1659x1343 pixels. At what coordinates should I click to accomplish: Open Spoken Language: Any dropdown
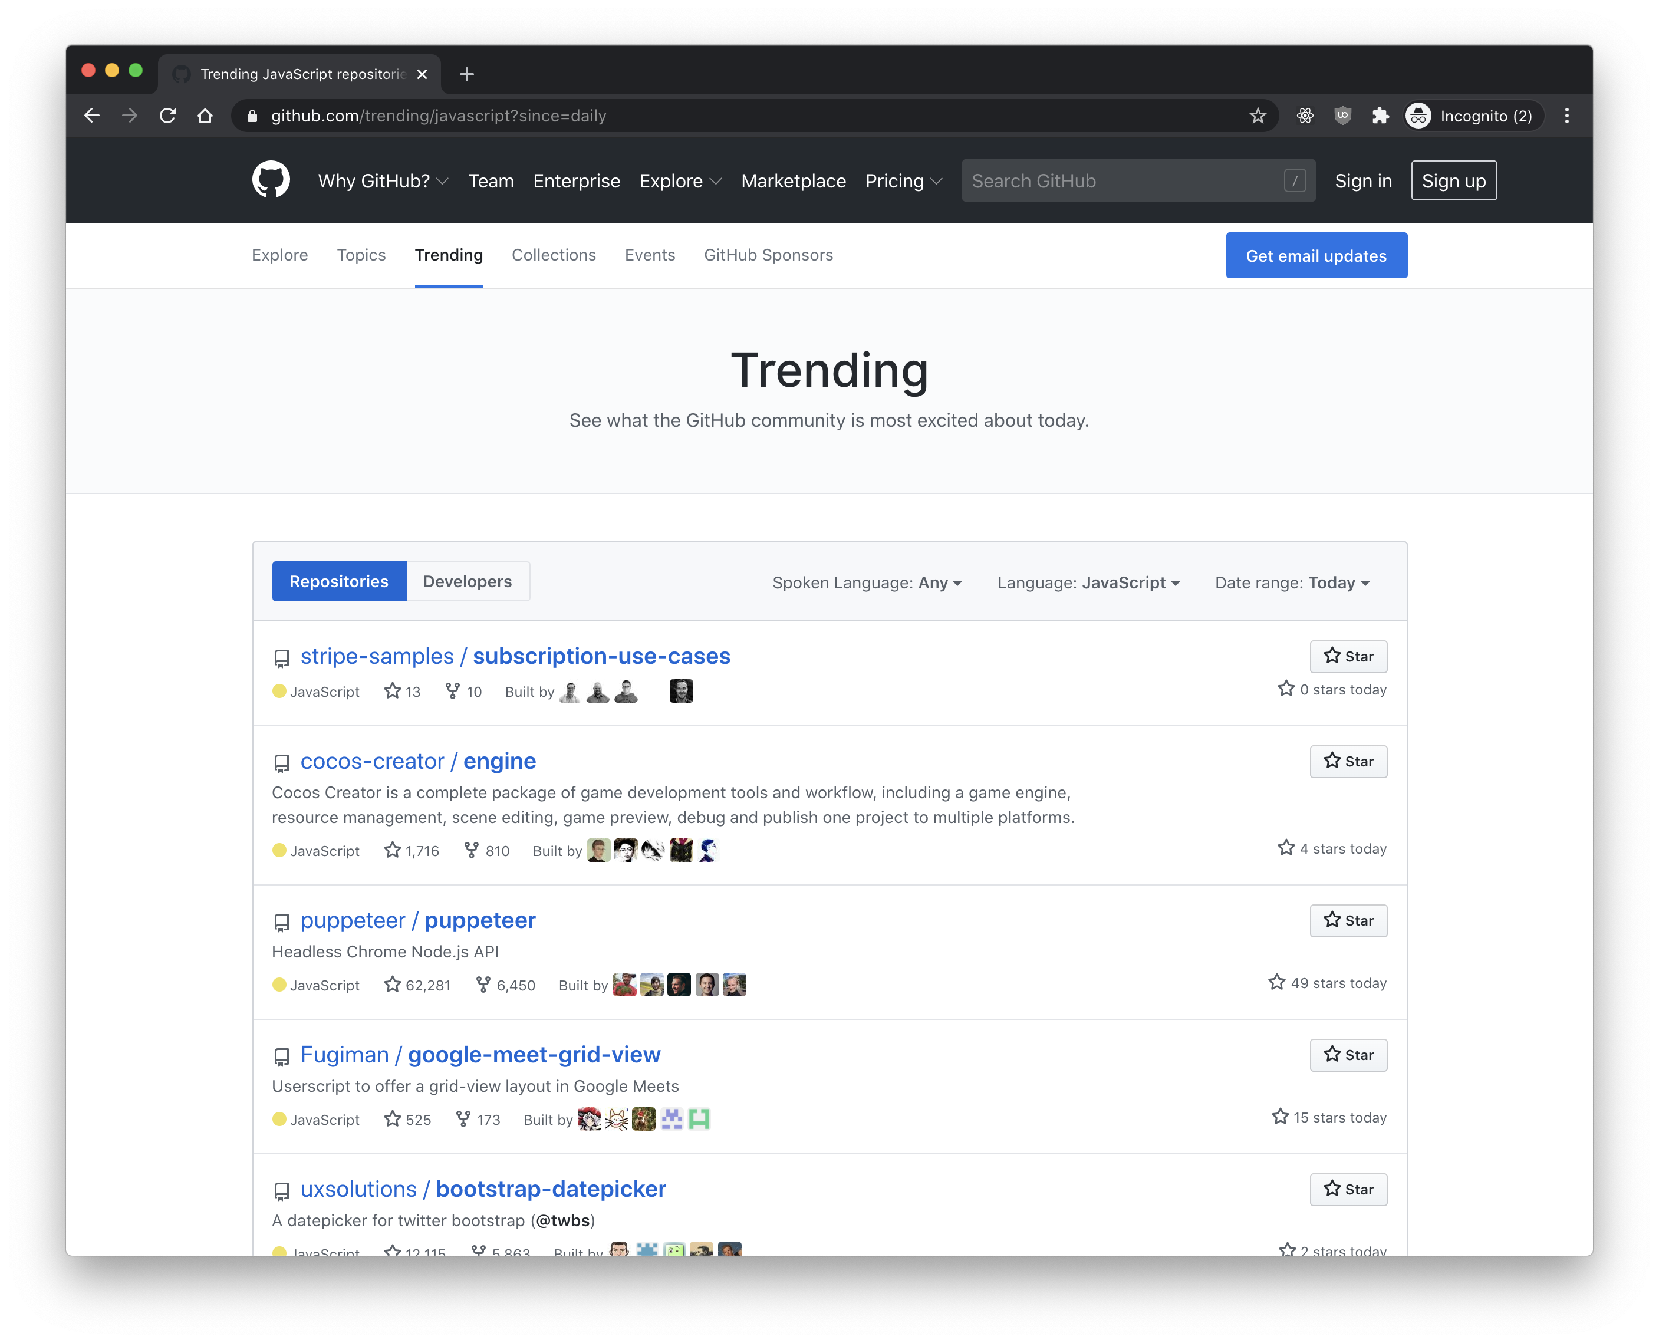pyautogui.click(x=867, y=582)
